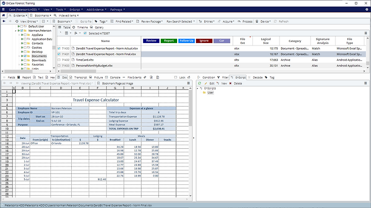Click the Acquire icon in toolbar
This screenshot has width=371, height=208.
coord(219,21)
